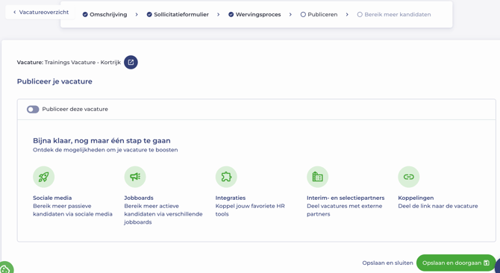Click the Integraties heading
Image resolution: width=500 pixels, height=273 pixels.
click(231, 198)
